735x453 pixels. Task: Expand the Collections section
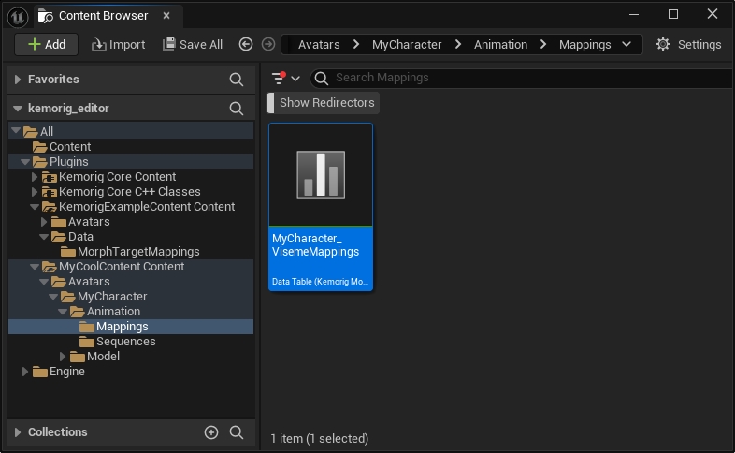click(x=18, y=432)
